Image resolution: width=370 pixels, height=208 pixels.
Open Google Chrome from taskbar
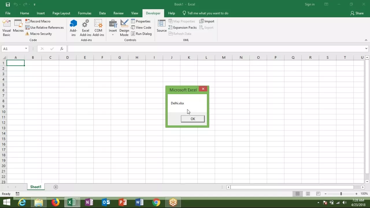[156, 202]
